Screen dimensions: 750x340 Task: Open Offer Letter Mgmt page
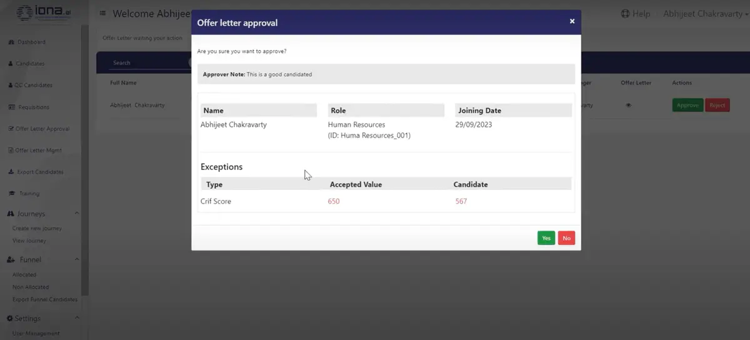pyautogui.click(x=38, y=151)
